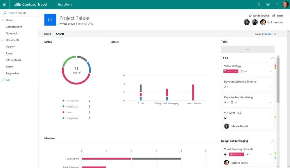Open more options on Develop Marketing Timeline card
The image size is (290, 168).
pos(271,87)
